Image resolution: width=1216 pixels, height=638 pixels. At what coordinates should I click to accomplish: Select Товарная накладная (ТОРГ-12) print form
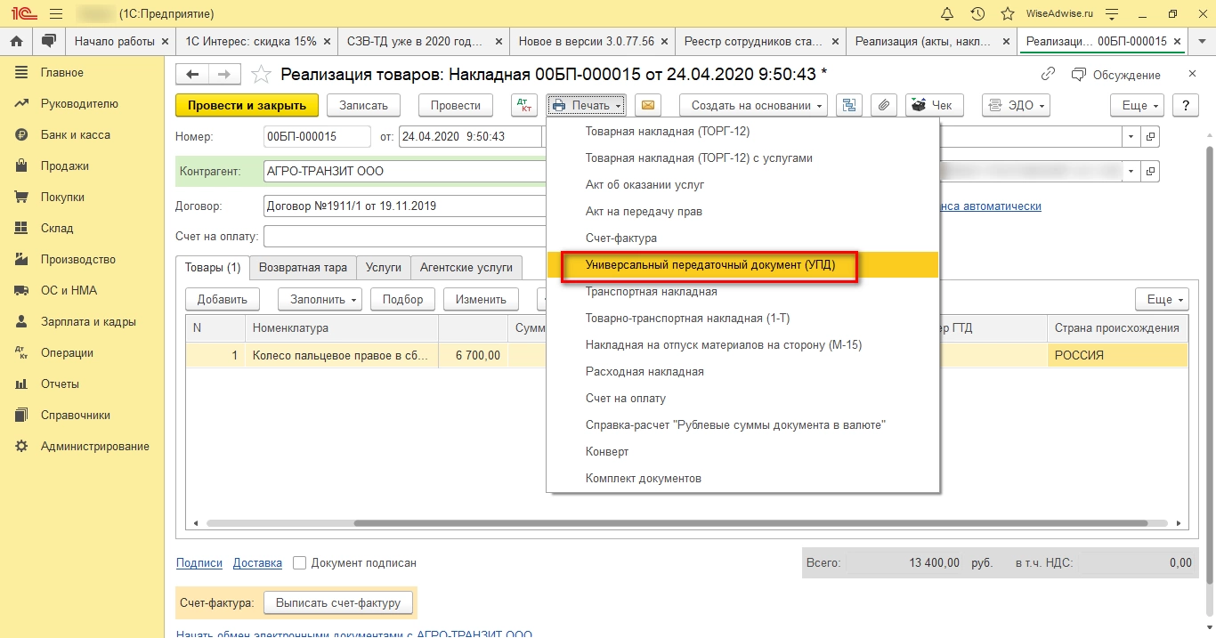742,132
